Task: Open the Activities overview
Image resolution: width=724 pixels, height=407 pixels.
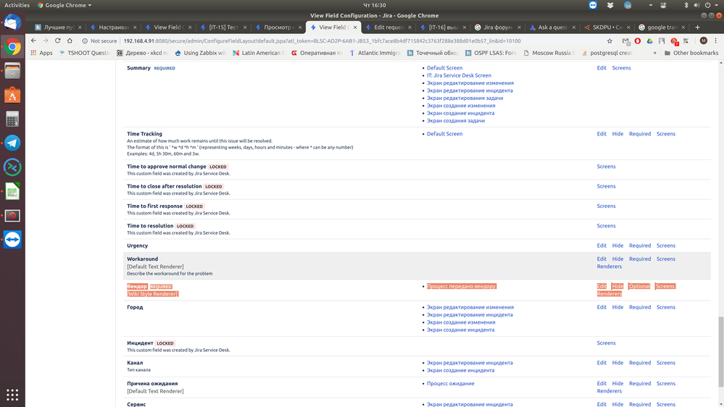Action: (x=17, y=5)
